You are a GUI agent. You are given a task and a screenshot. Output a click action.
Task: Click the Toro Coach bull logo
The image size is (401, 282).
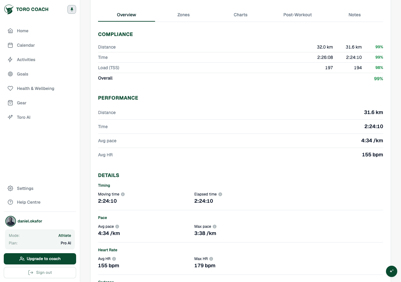point(9,9)
